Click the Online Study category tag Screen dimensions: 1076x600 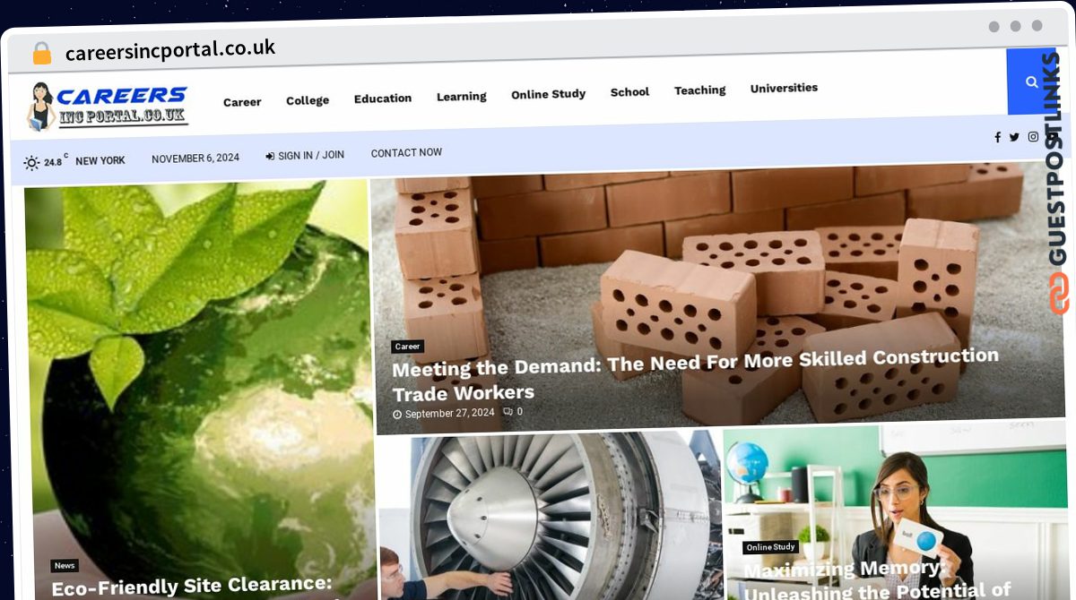770,547
